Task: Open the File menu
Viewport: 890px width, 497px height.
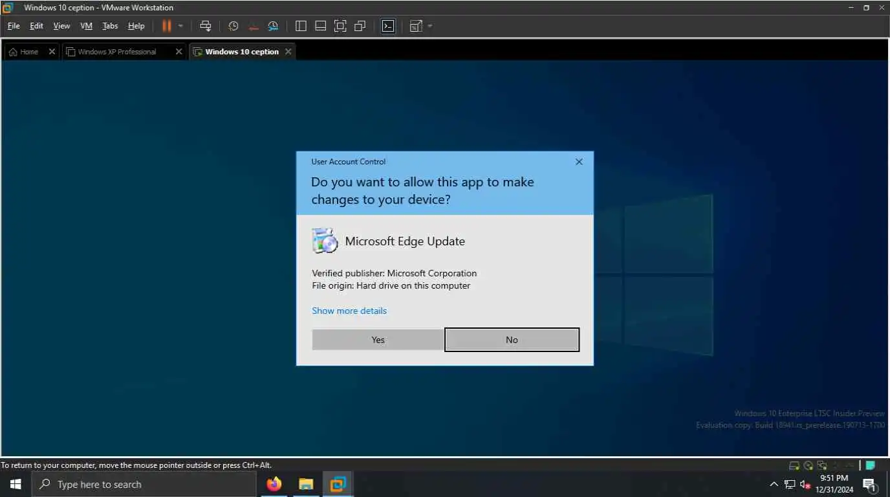Action: [14, 26]
